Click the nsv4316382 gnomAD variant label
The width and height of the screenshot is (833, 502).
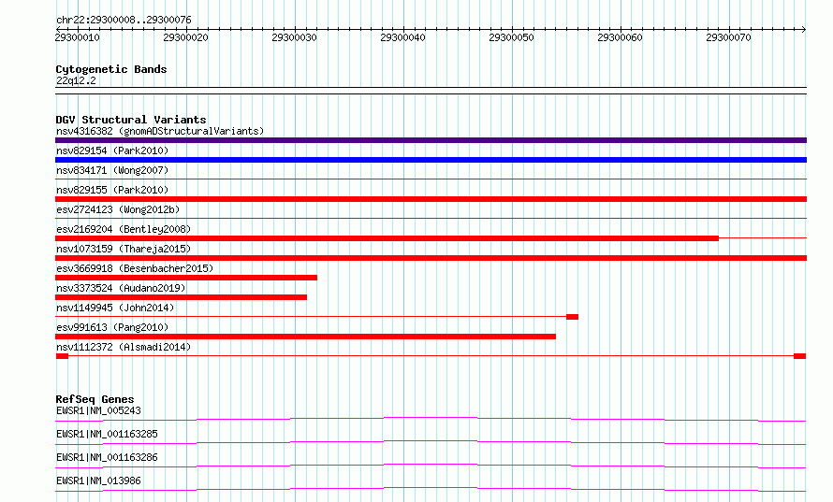click(x=160, y=131)
